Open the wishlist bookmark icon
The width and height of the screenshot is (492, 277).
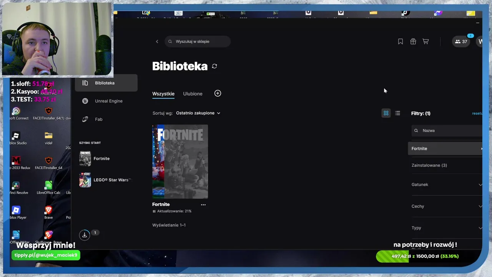click(x=401, y=42)
